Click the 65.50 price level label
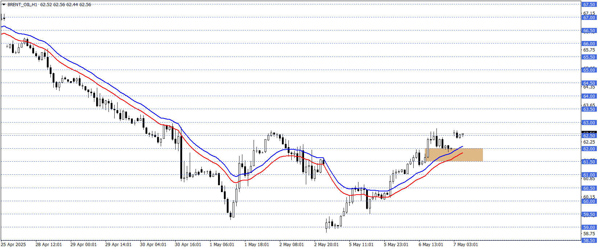This screenshot has height=249, width=599. pyautogui.click(x=589, y=57)
